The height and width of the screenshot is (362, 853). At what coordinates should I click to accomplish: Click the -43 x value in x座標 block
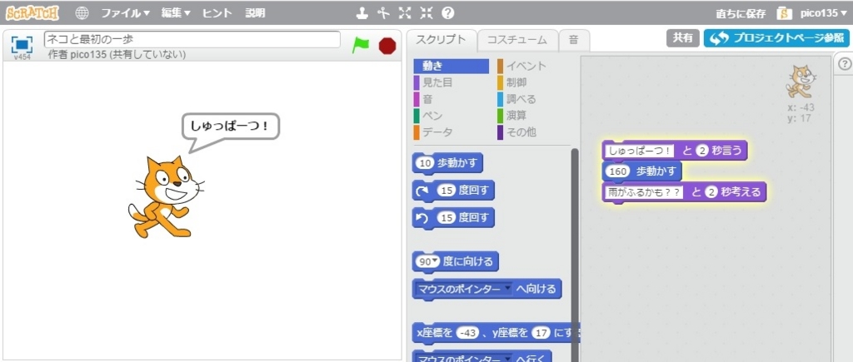coord(467,333)
